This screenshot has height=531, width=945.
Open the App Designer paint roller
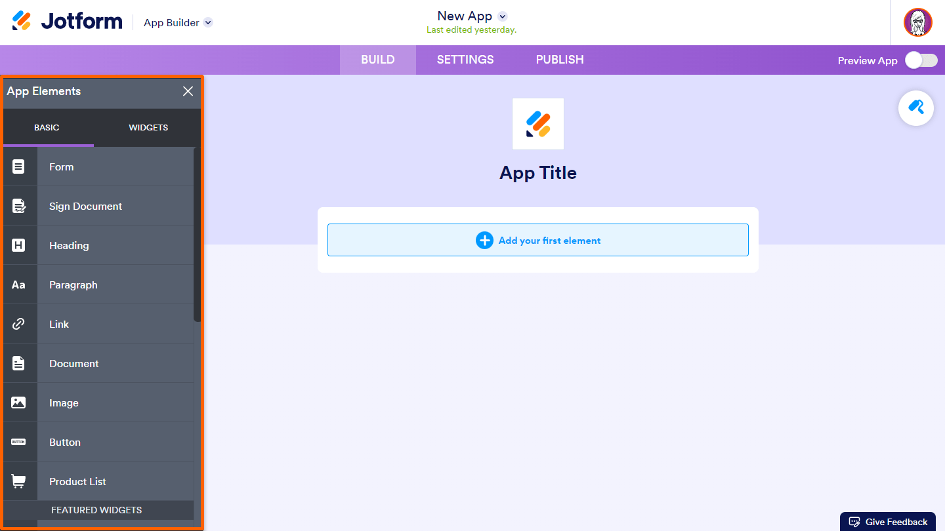tap(915, 108)
